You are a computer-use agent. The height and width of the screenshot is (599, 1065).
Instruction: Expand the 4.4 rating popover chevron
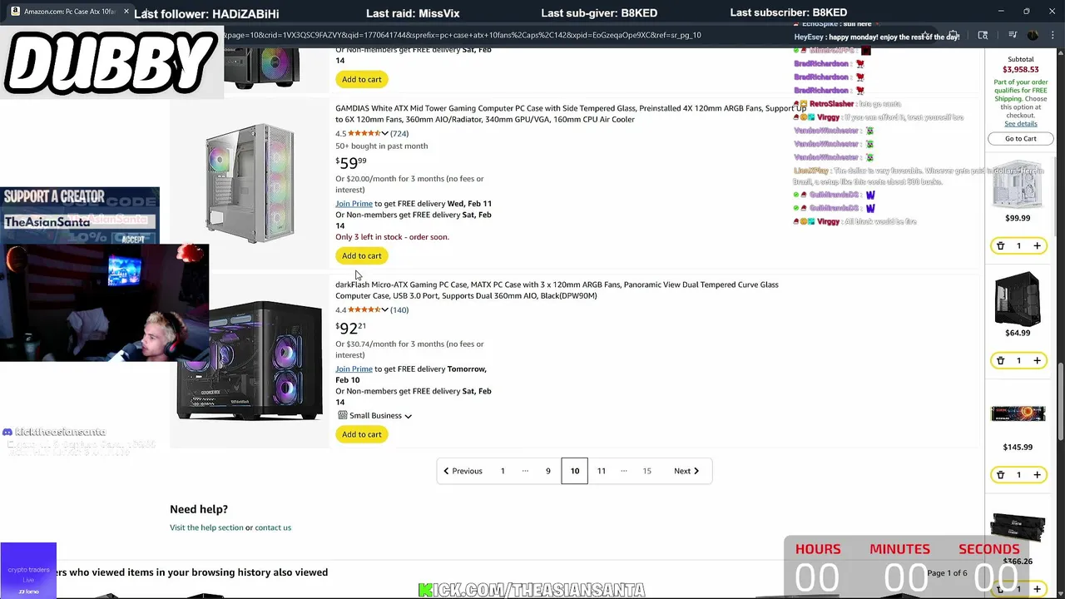coord(384,309)
